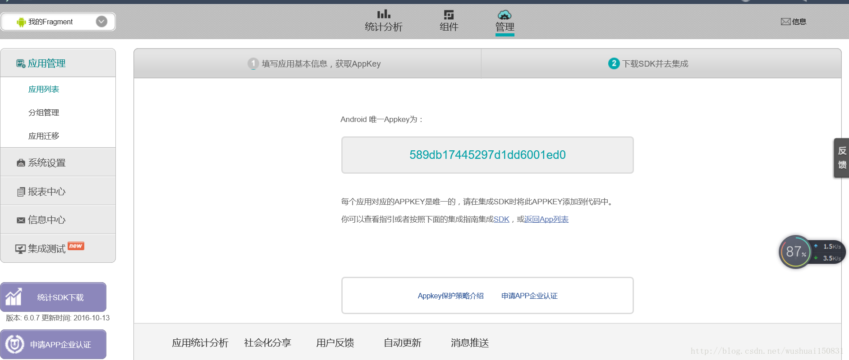Screen dimensions: 849x360
Task: Click the Android robot icon next to 我的Fragment
Action: point(21,22)
